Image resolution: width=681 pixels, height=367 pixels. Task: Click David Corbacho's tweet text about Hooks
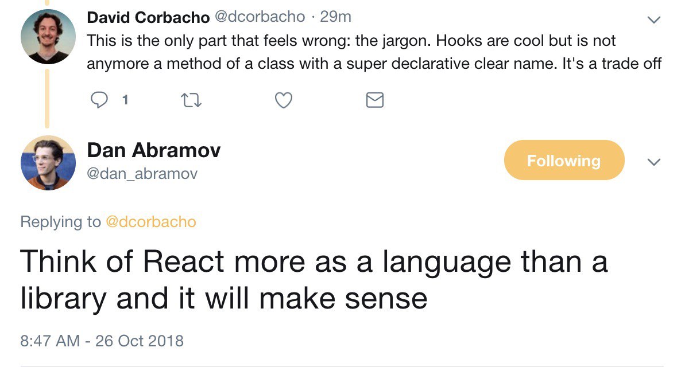click(373, 52)
